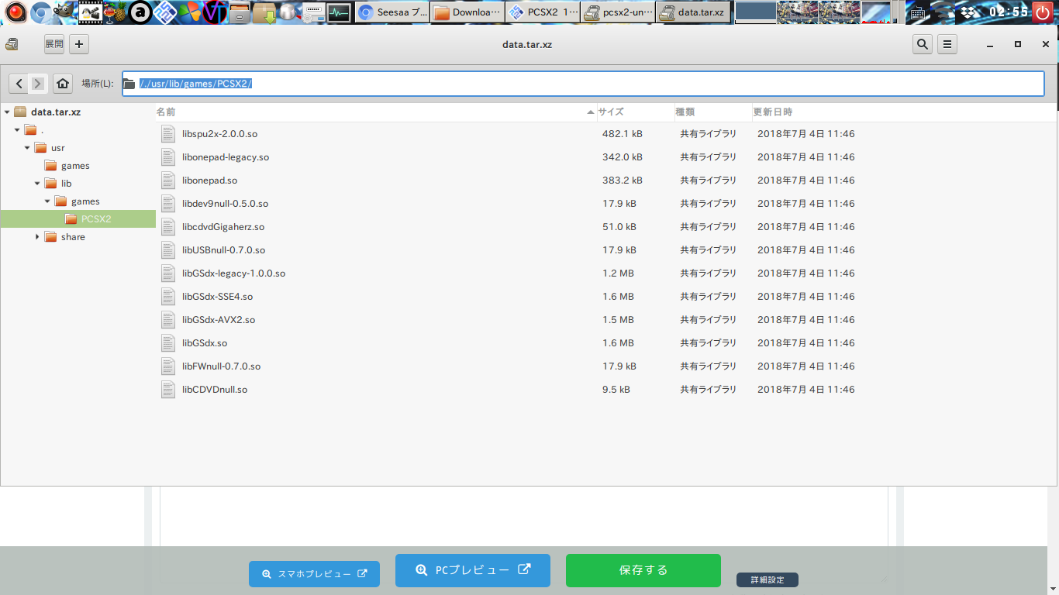Open the PCSX2 launcher icon in the panel
This screenshot has height=595, width=1059.
[x=164, y=12]
